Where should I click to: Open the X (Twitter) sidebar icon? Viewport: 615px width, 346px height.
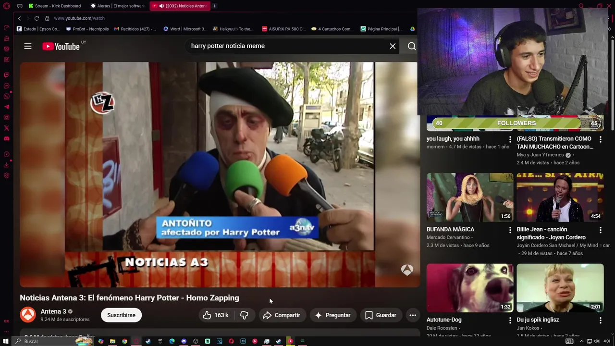6,128
